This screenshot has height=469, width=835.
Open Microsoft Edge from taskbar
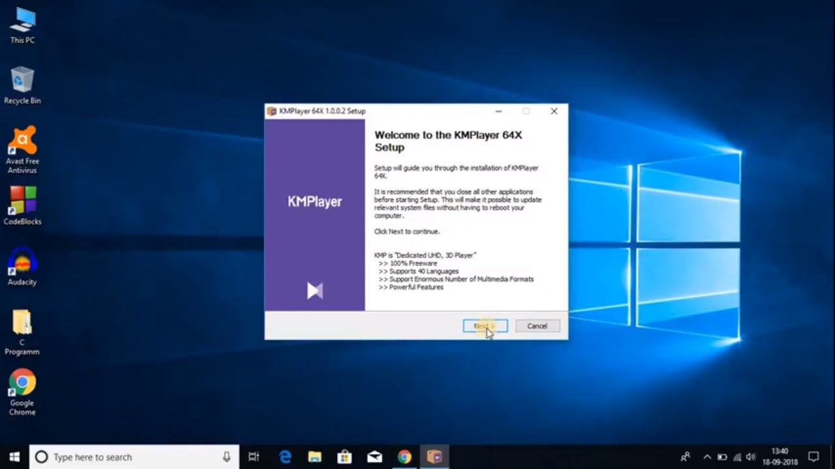pos(285,457)
